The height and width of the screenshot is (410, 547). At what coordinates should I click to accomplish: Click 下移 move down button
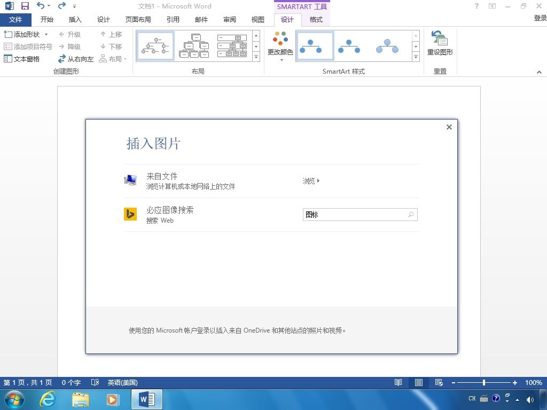click(111, 46)
